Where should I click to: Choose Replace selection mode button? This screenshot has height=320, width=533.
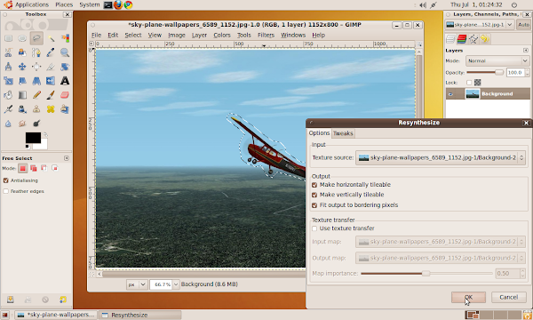coord(23,168)
